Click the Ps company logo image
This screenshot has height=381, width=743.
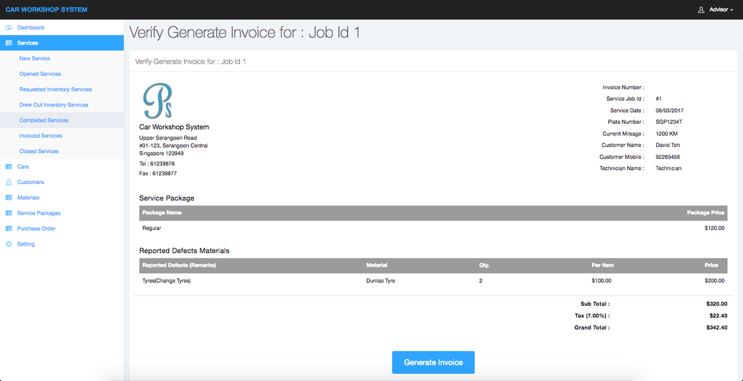click(157, 102)
